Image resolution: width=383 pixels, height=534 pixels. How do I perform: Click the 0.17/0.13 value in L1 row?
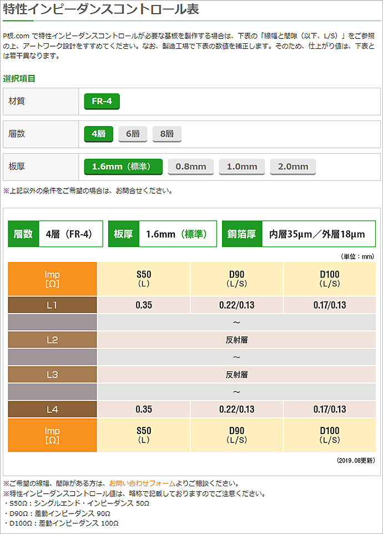[330, 305]
